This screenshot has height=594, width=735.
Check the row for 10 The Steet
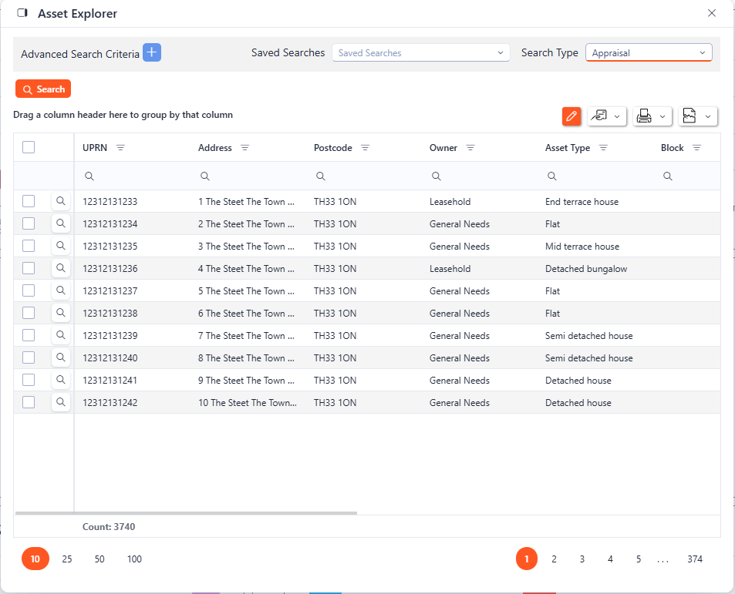point(29,402)
